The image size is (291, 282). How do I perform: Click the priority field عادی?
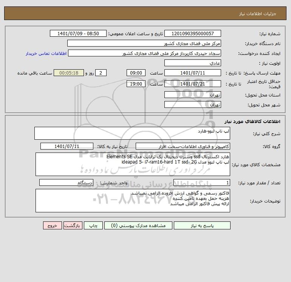click(193, 63)
